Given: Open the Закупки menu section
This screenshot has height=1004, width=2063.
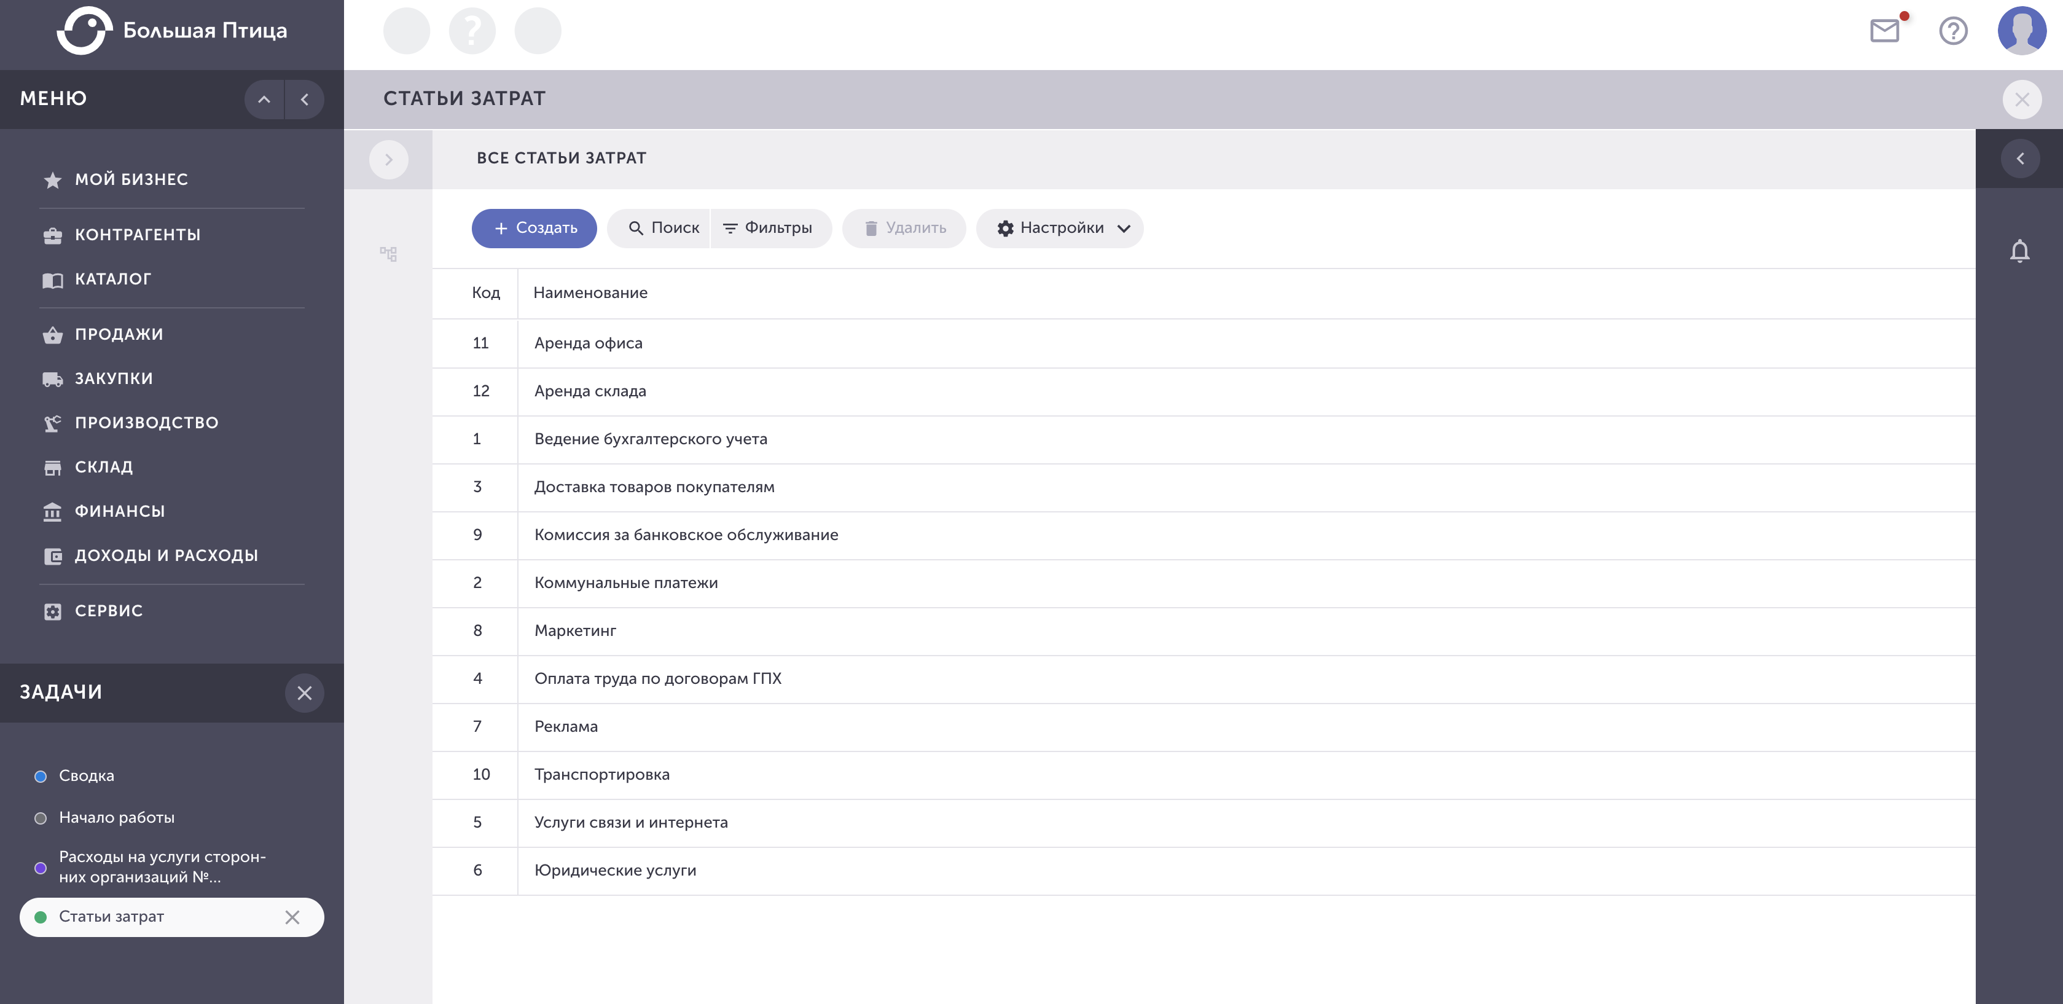Looking at the screenshot, I should (114, 378).
